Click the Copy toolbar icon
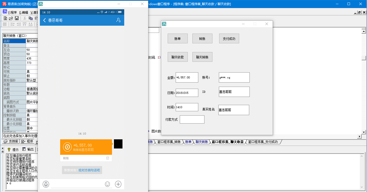 [31, 18]
